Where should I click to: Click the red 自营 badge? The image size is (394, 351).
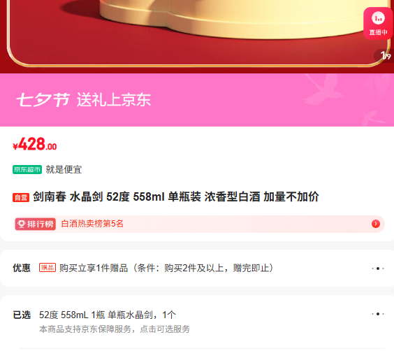click(x=21, y=197)
